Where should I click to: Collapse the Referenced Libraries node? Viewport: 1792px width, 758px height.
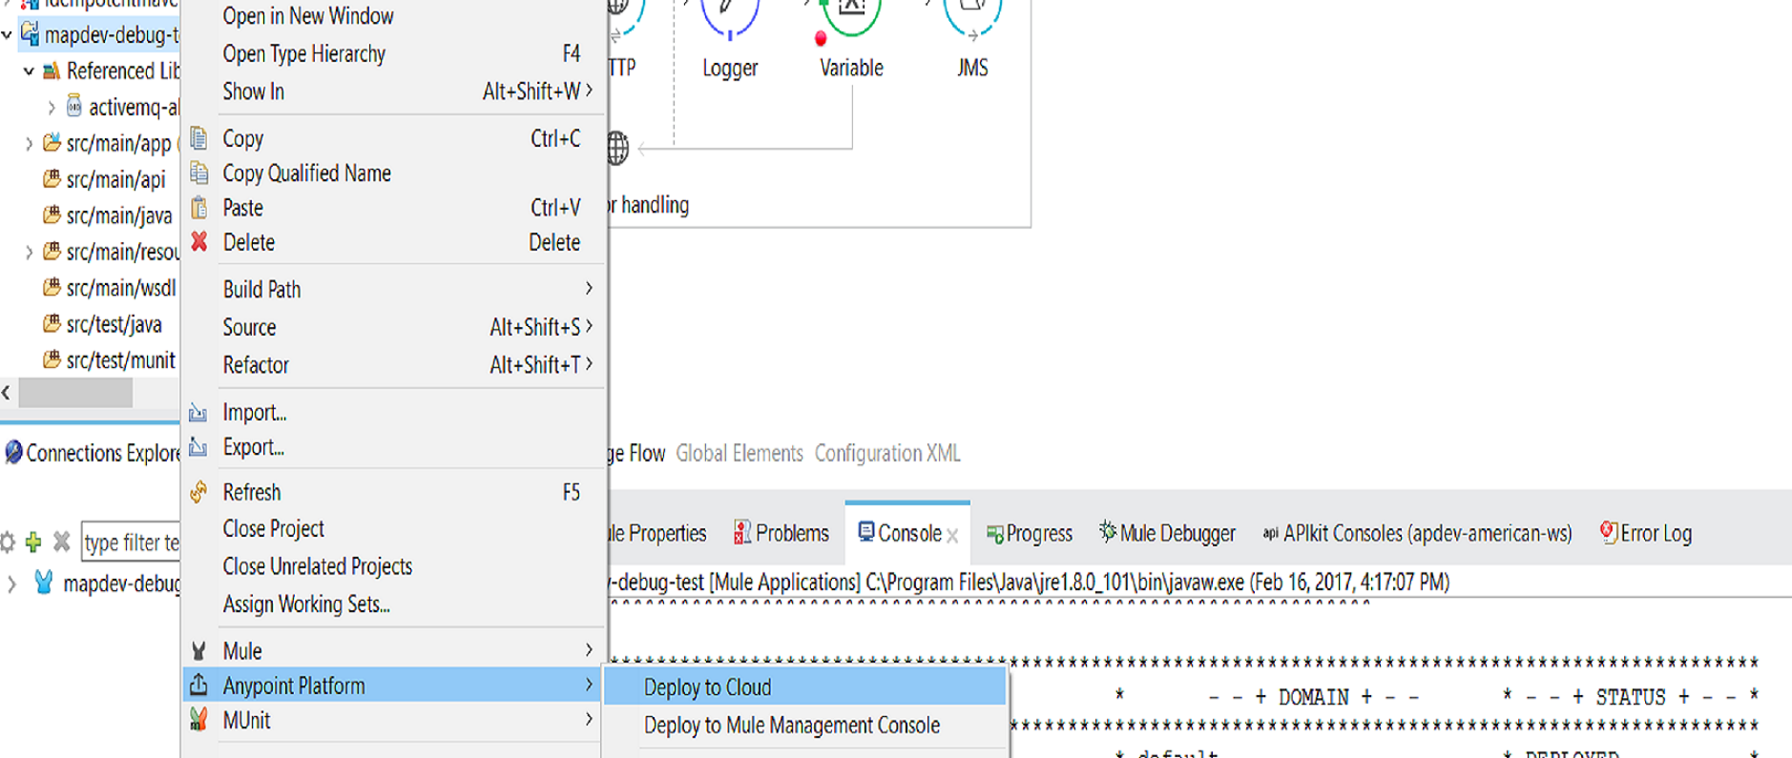(x=29, y=72)
